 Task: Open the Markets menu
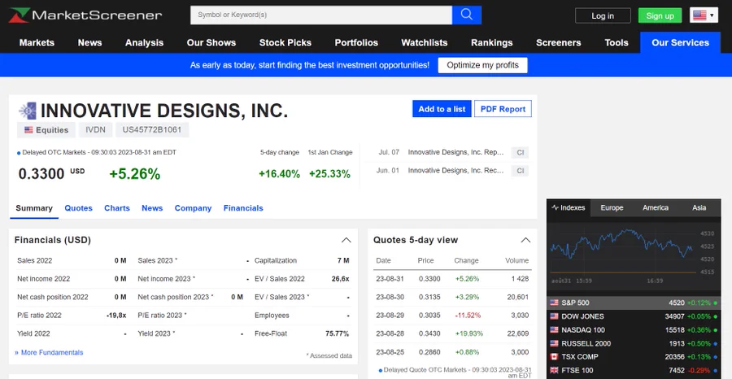37,42
